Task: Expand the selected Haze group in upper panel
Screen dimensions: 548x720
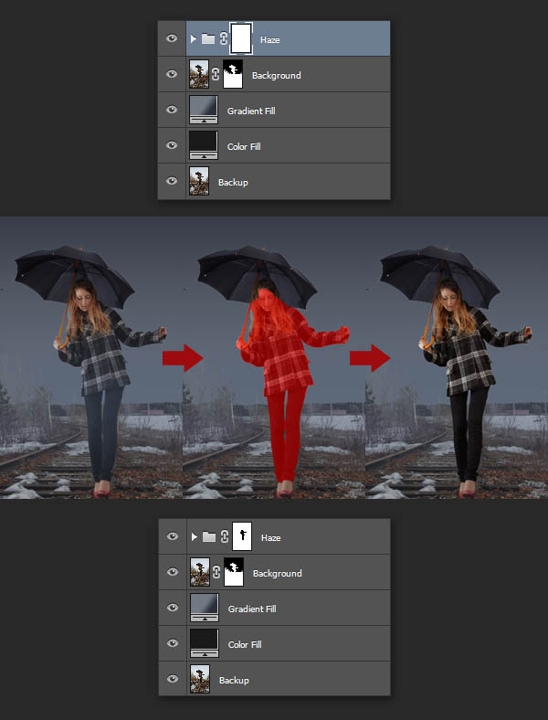Action: [x=193, y=39]
